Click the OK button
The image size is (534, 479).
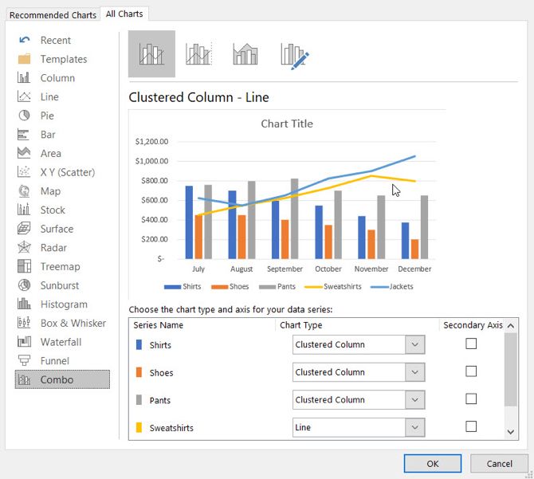tap(432, 463)
